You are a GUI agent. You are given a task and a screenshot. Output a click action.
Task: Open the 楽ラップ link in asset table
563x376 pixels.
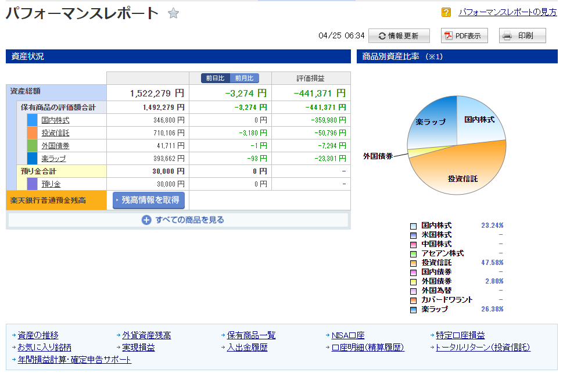53,159
